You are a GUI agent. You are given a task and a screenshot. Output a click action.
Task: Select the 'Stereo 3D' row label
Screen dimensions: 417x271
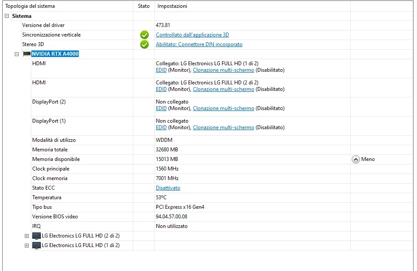click(x=33, y=44)
